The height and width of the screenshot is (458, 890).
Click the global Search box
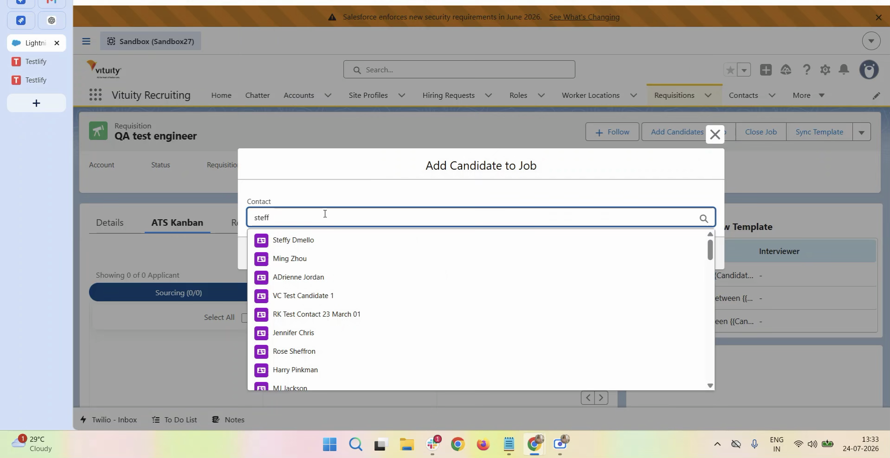[x=459, y=70]
